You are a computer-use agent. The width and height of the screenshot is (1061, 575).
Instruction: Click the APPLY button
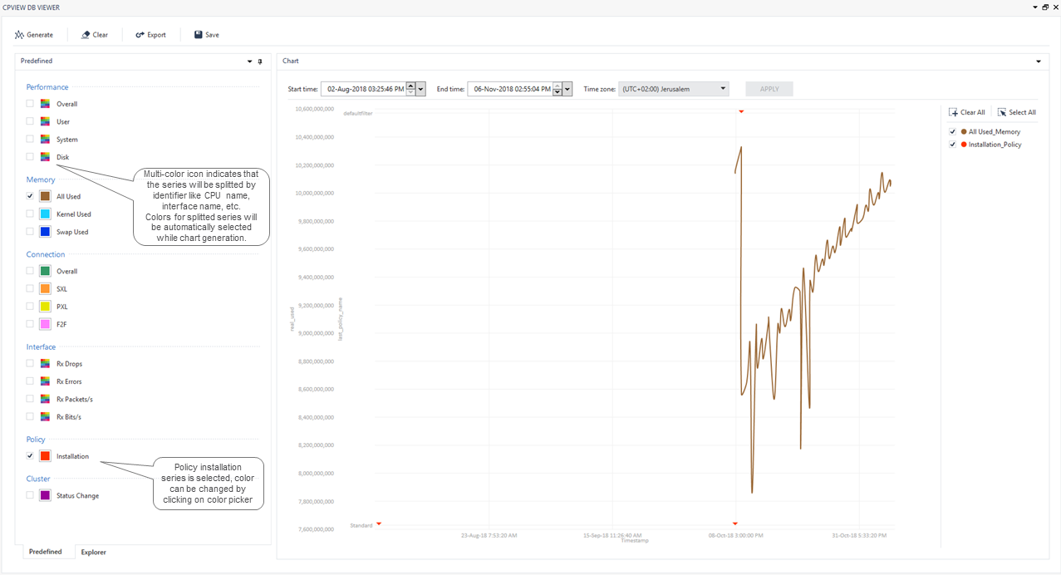(x=768, y=88)
